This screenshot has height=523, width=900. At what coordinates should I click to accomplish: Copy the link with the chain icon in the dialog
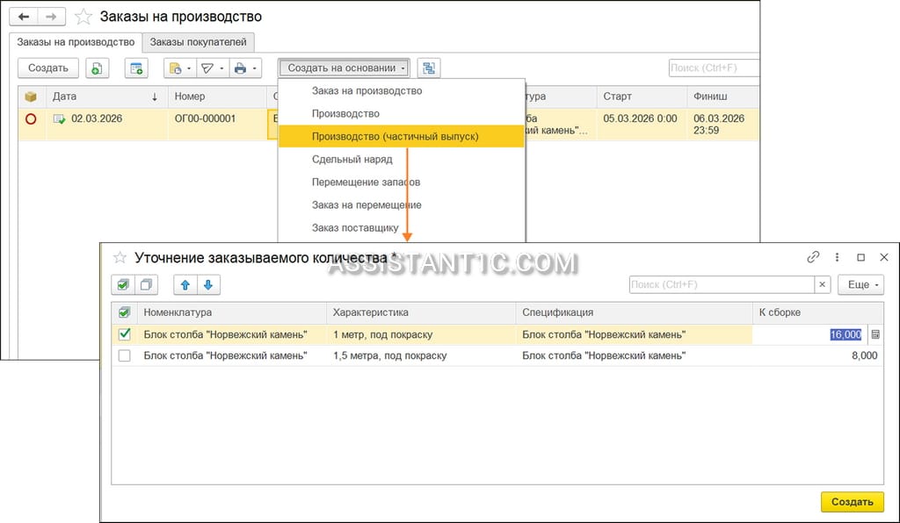point(813,257)
